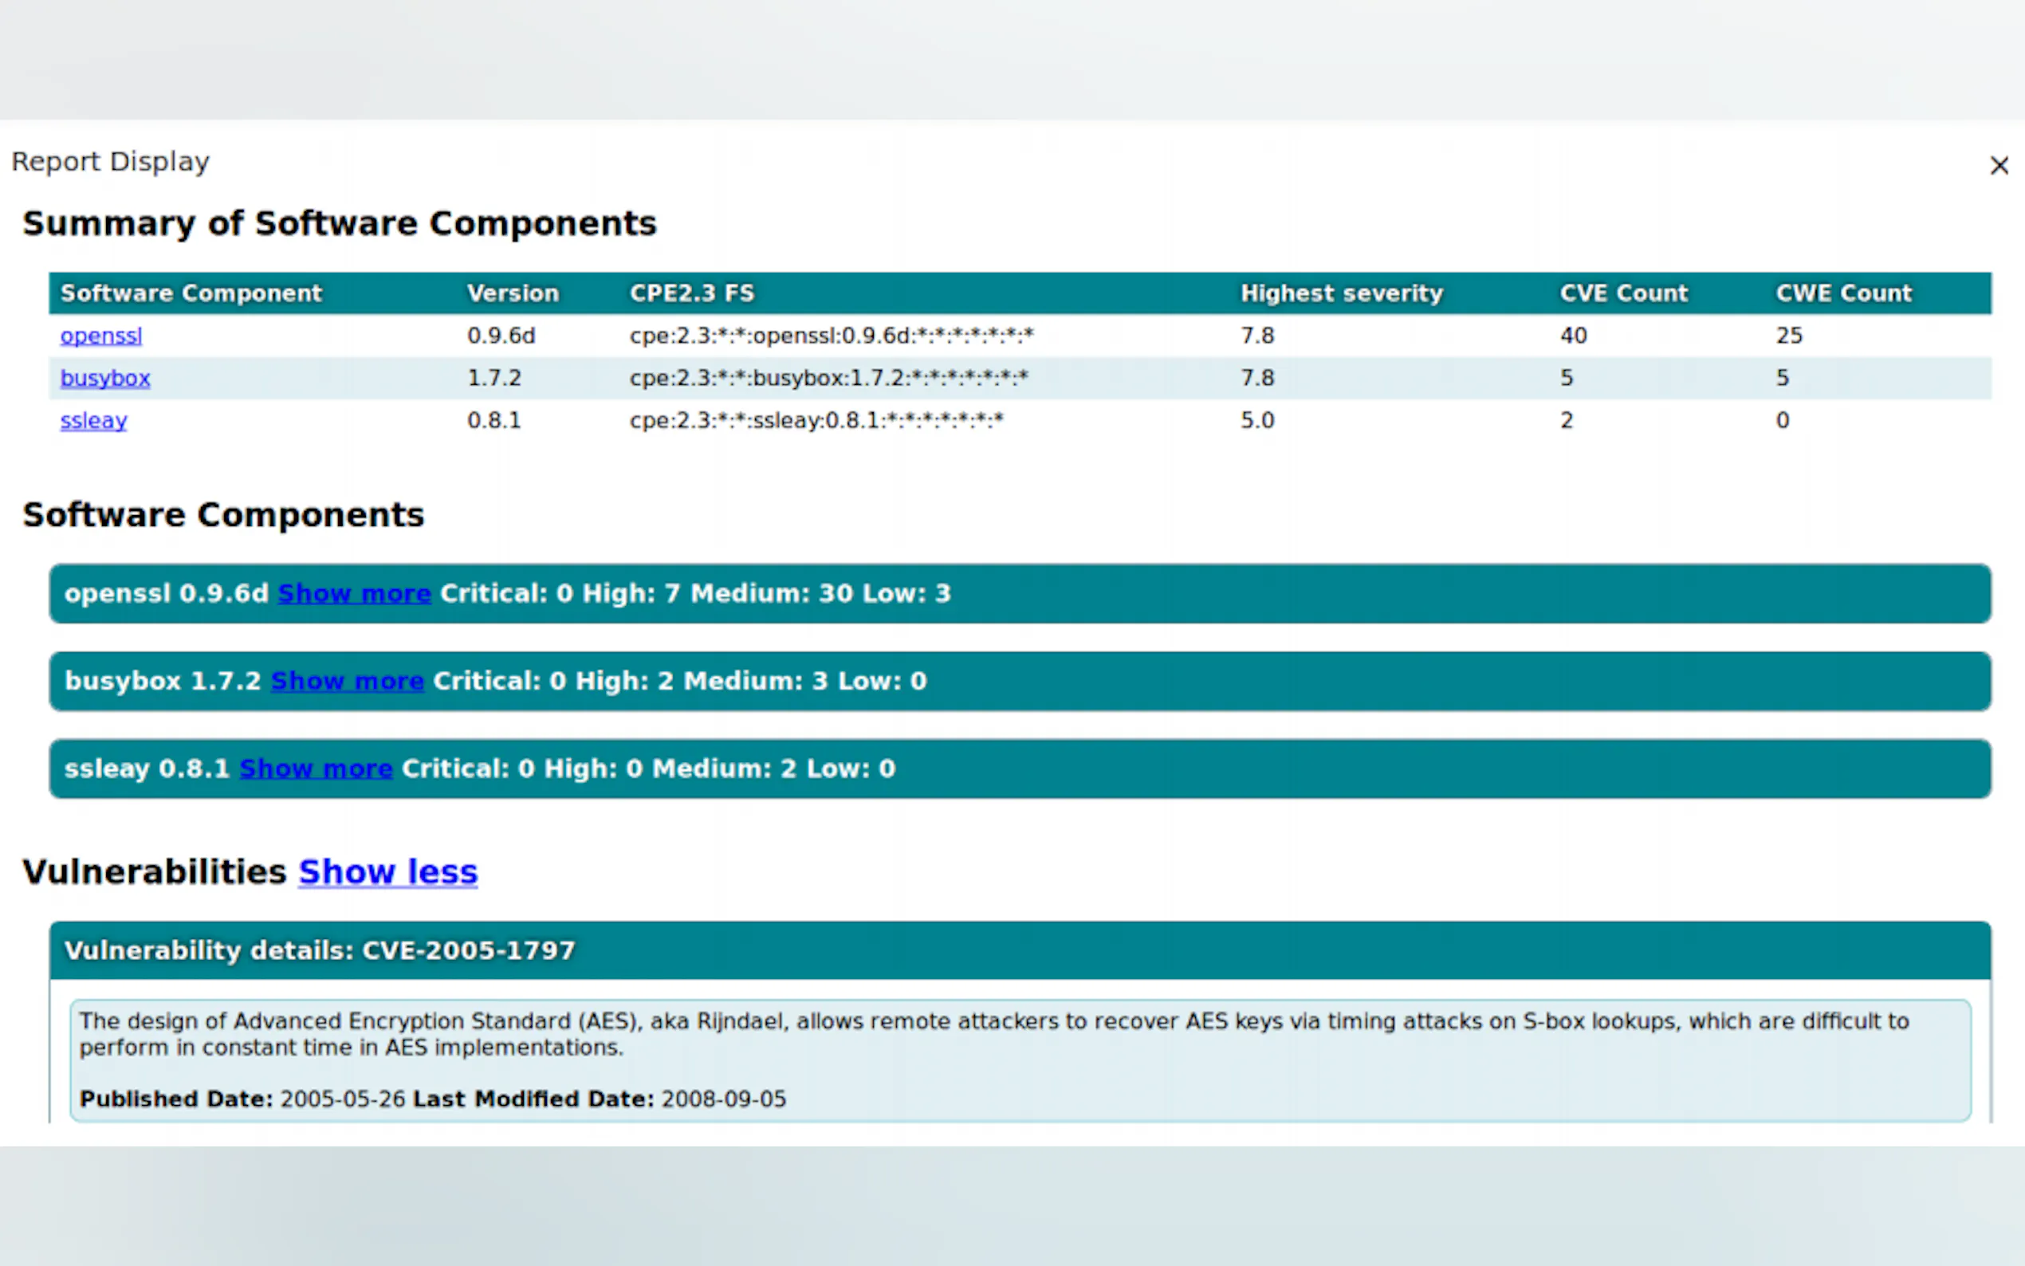Click the CVE Count column header
The image size is (2025, 1266).
click(1624, 293)
